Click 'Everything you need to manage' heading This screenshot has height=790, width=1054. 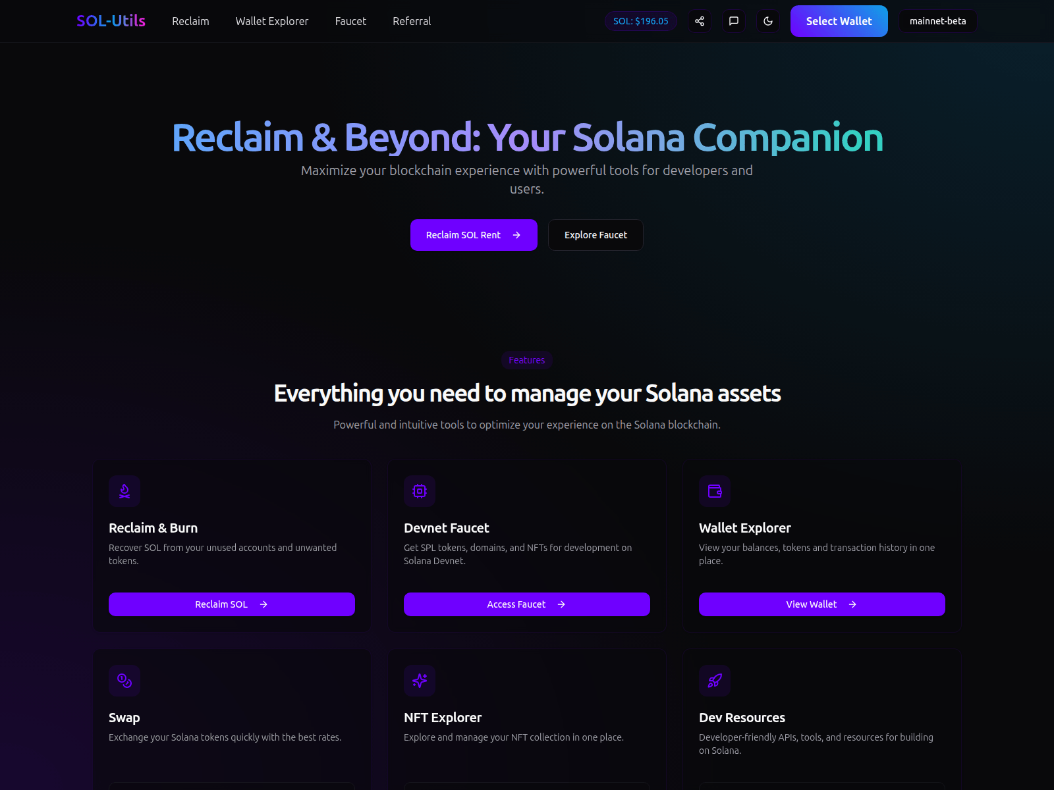click(x=527, y=393)
